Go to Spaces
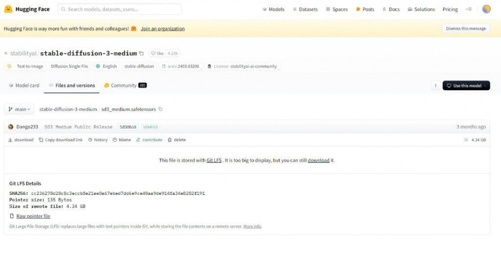This screenshot has width=501, height=253. pos(337,9)
